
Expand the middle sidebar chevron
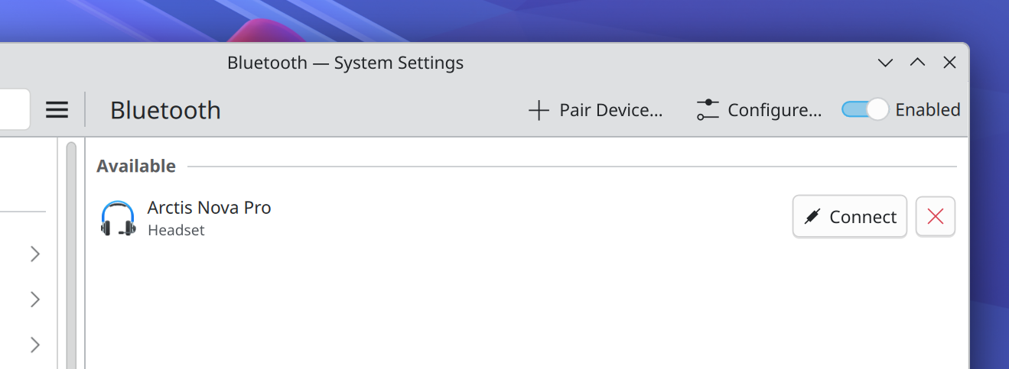[34, 299]
